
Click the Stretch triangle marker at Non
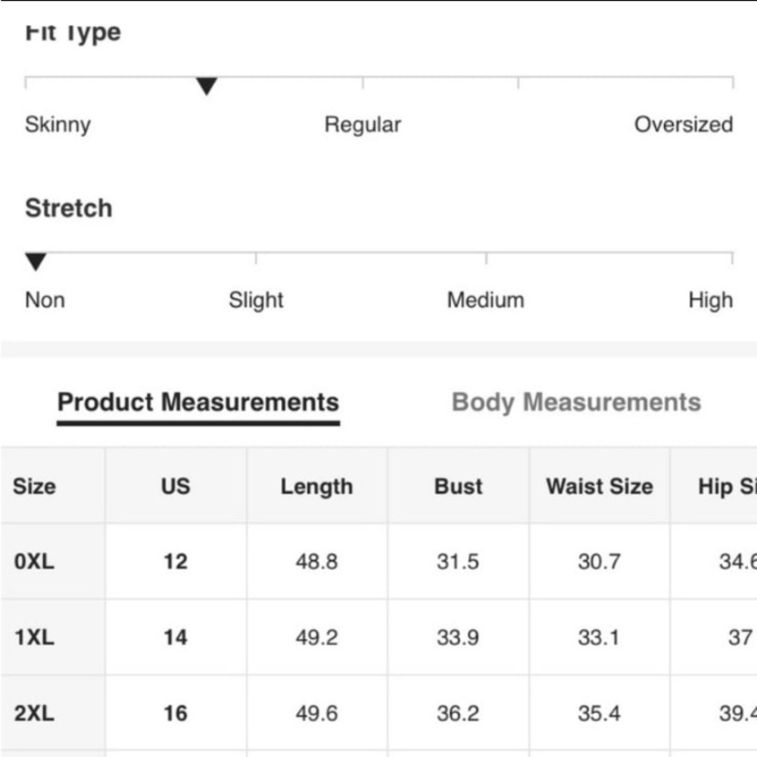point(36,262)
